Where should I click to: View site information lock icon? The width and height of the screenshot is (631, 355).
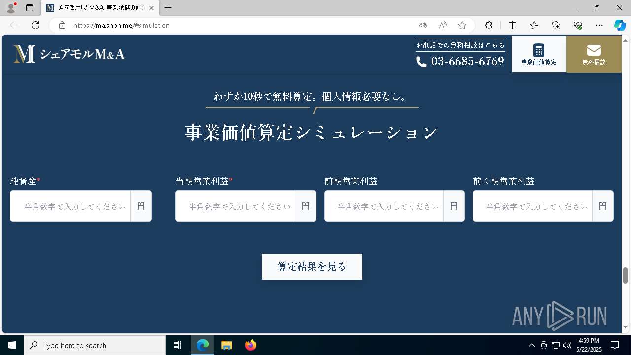click(x=62, y=25)
